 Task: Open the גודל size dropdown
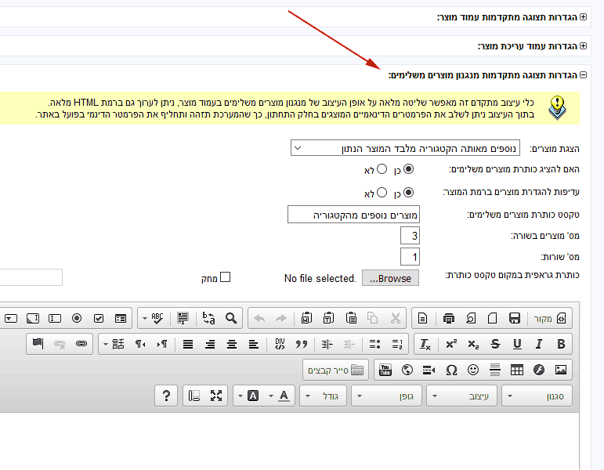coord(324,396)
